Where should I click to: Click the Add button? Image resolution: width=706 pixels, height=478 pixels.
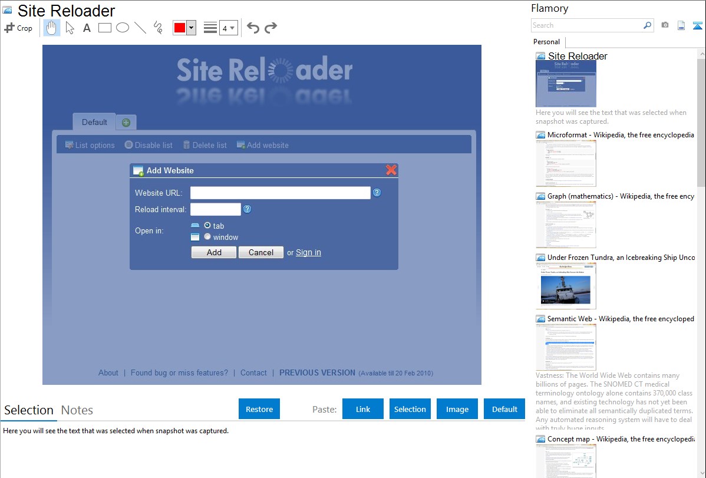pyautogui.click(x=214, y=252)
